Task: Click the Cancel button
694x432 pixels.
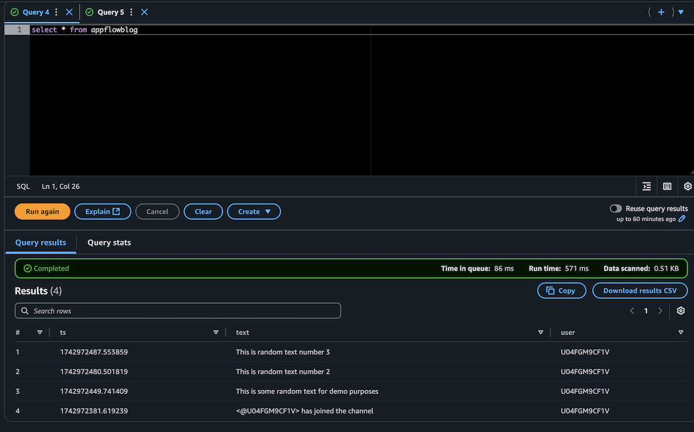Action: tap(157, 211)
